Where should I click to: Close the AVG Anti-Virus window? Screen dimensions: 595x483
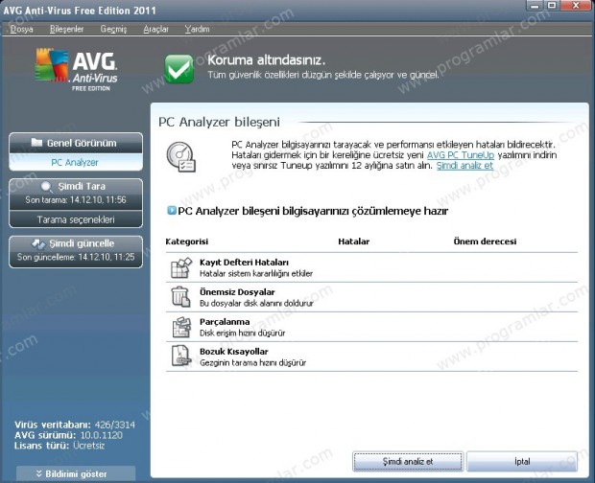click(x=576, y=6)
